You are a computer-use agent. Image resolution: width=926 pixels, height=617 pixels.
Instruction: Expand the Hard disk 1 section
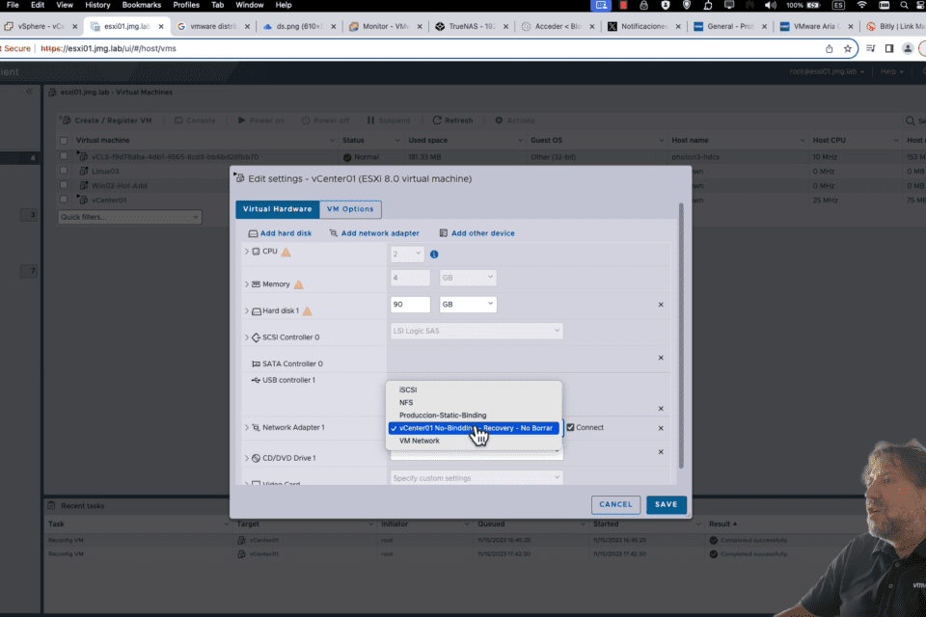tap(247, 310)
